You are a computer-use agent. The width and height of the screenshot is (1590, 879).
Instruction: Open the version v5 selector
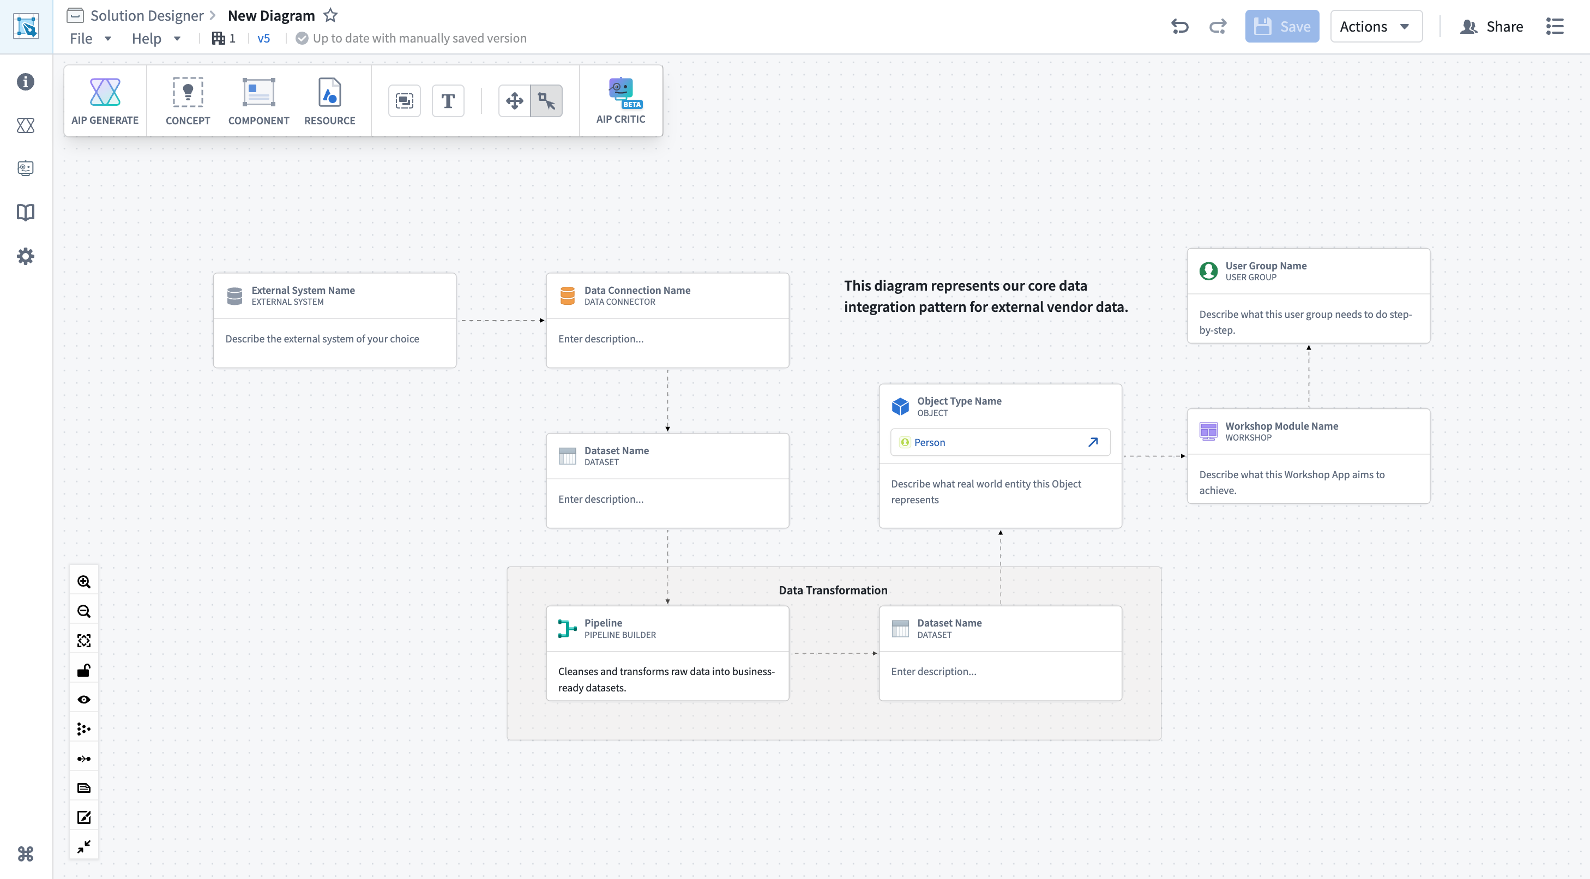263,38
